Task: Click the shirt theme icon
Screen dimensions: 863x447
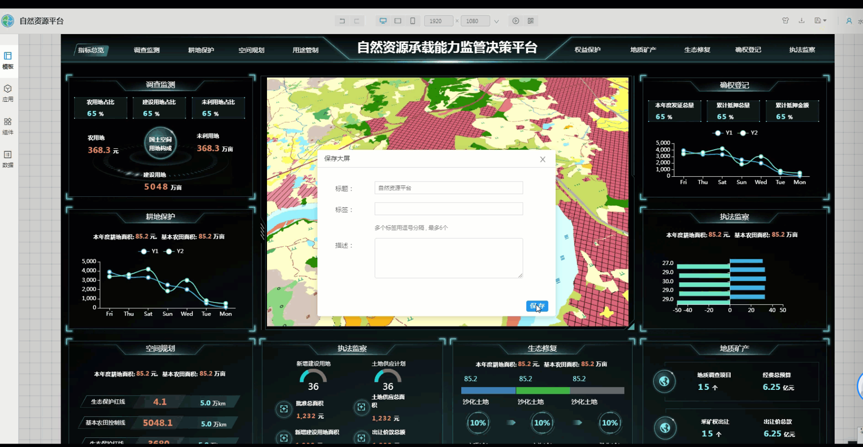Action: pyautogui.click(x=786, y=21)
